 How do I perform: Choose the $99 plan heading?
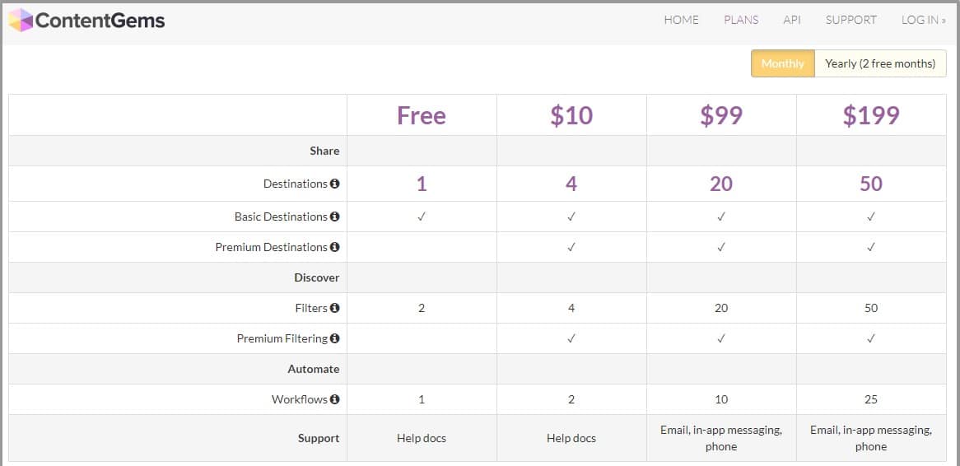tap(721, 115)
